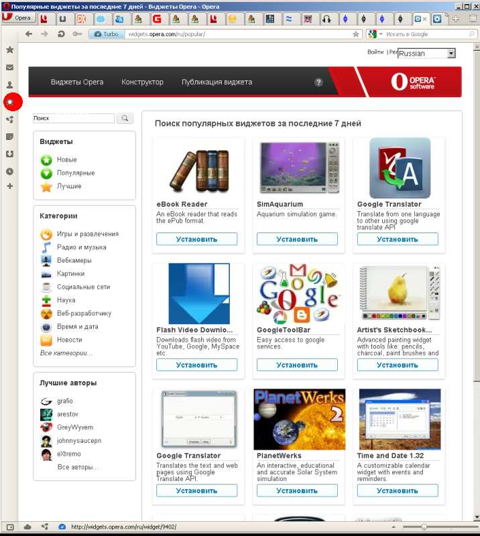This screenshot has height=536, width=480.
Task: Open the help question mark icon
Action: (318, 82)
